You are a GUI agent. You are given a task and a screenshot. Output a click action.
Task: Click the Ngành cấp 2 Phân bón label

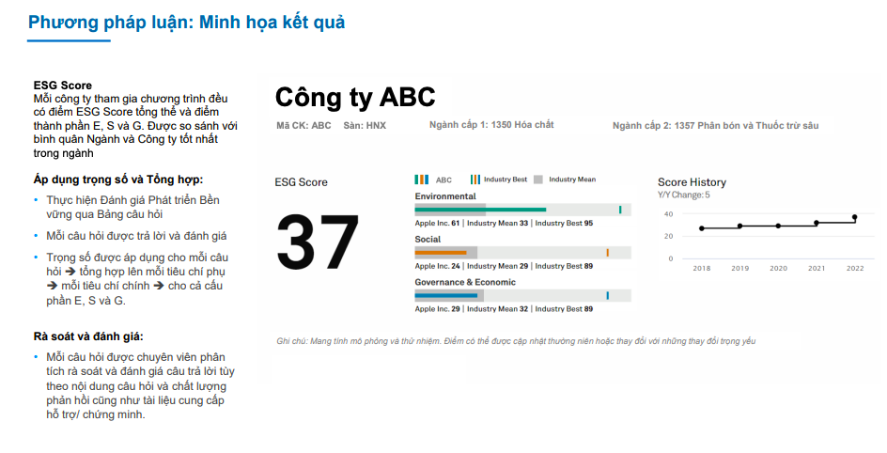tap(716, 126)
